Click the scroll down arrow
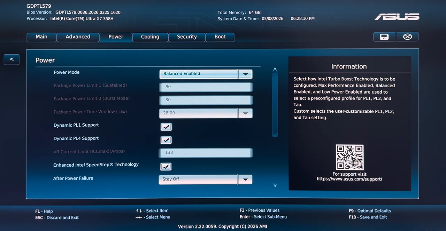This screenshot has height=231, width=446. (x=275, y=185)
